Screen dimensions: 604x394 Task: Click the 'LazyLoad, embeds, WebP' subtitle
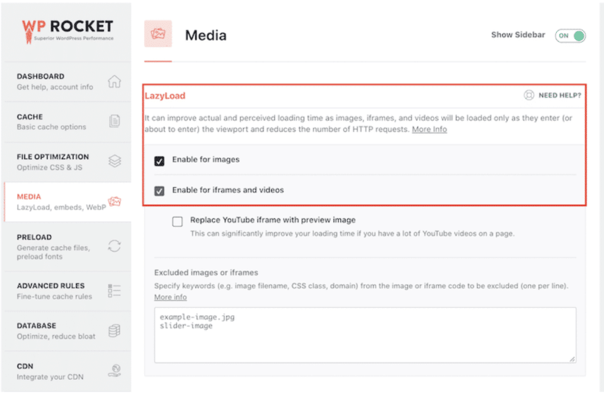61,207
